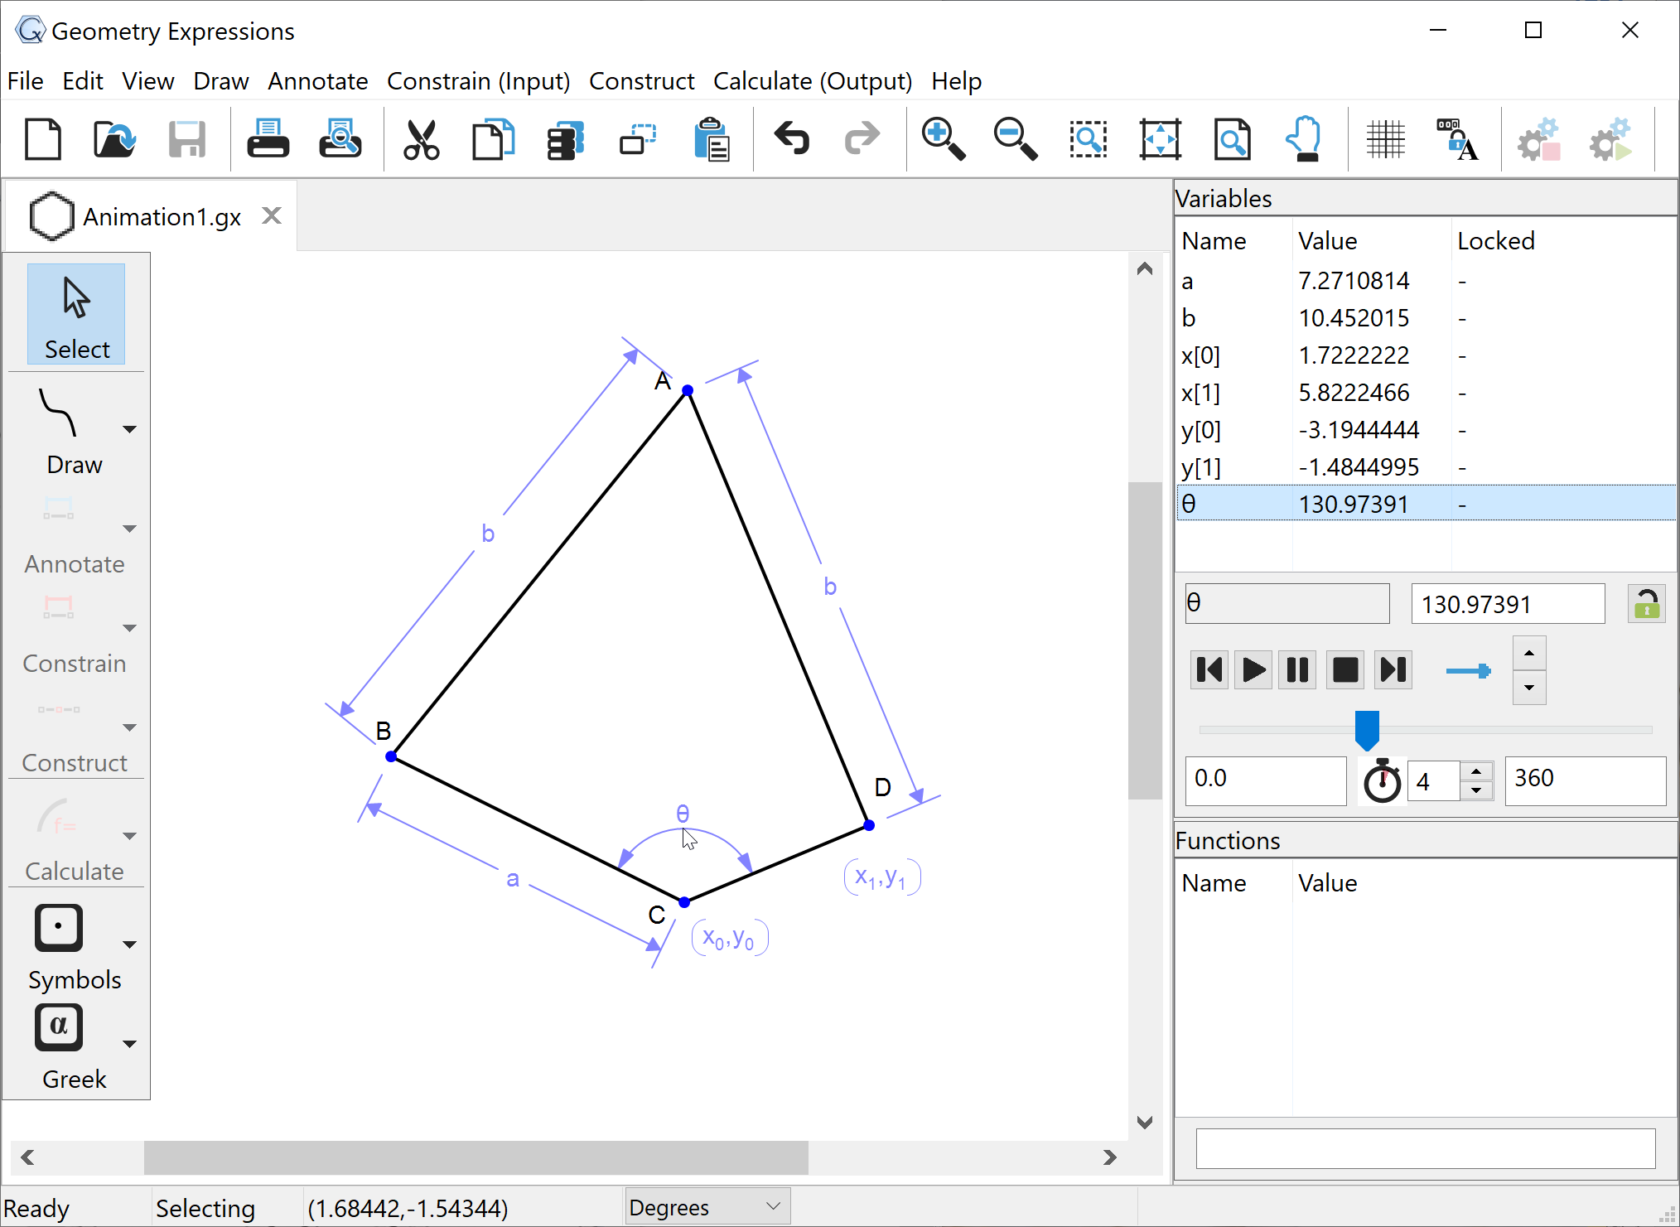The width and height of the screenshot is (1680, 1227).
Task: Expand the Annotate tool options arrow
Action: point(129,529)
